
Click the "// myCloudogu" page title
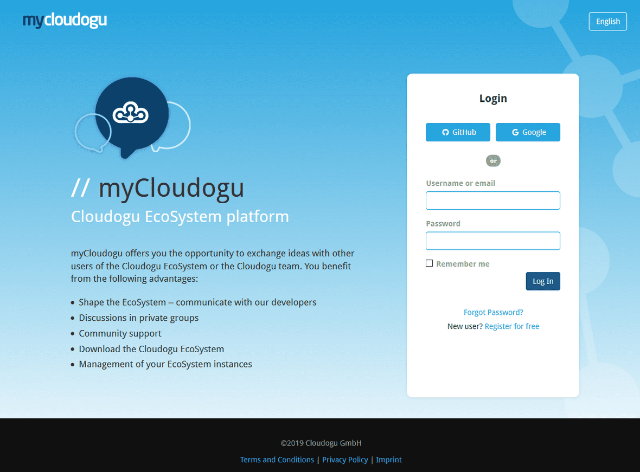(x=157, y=188)
